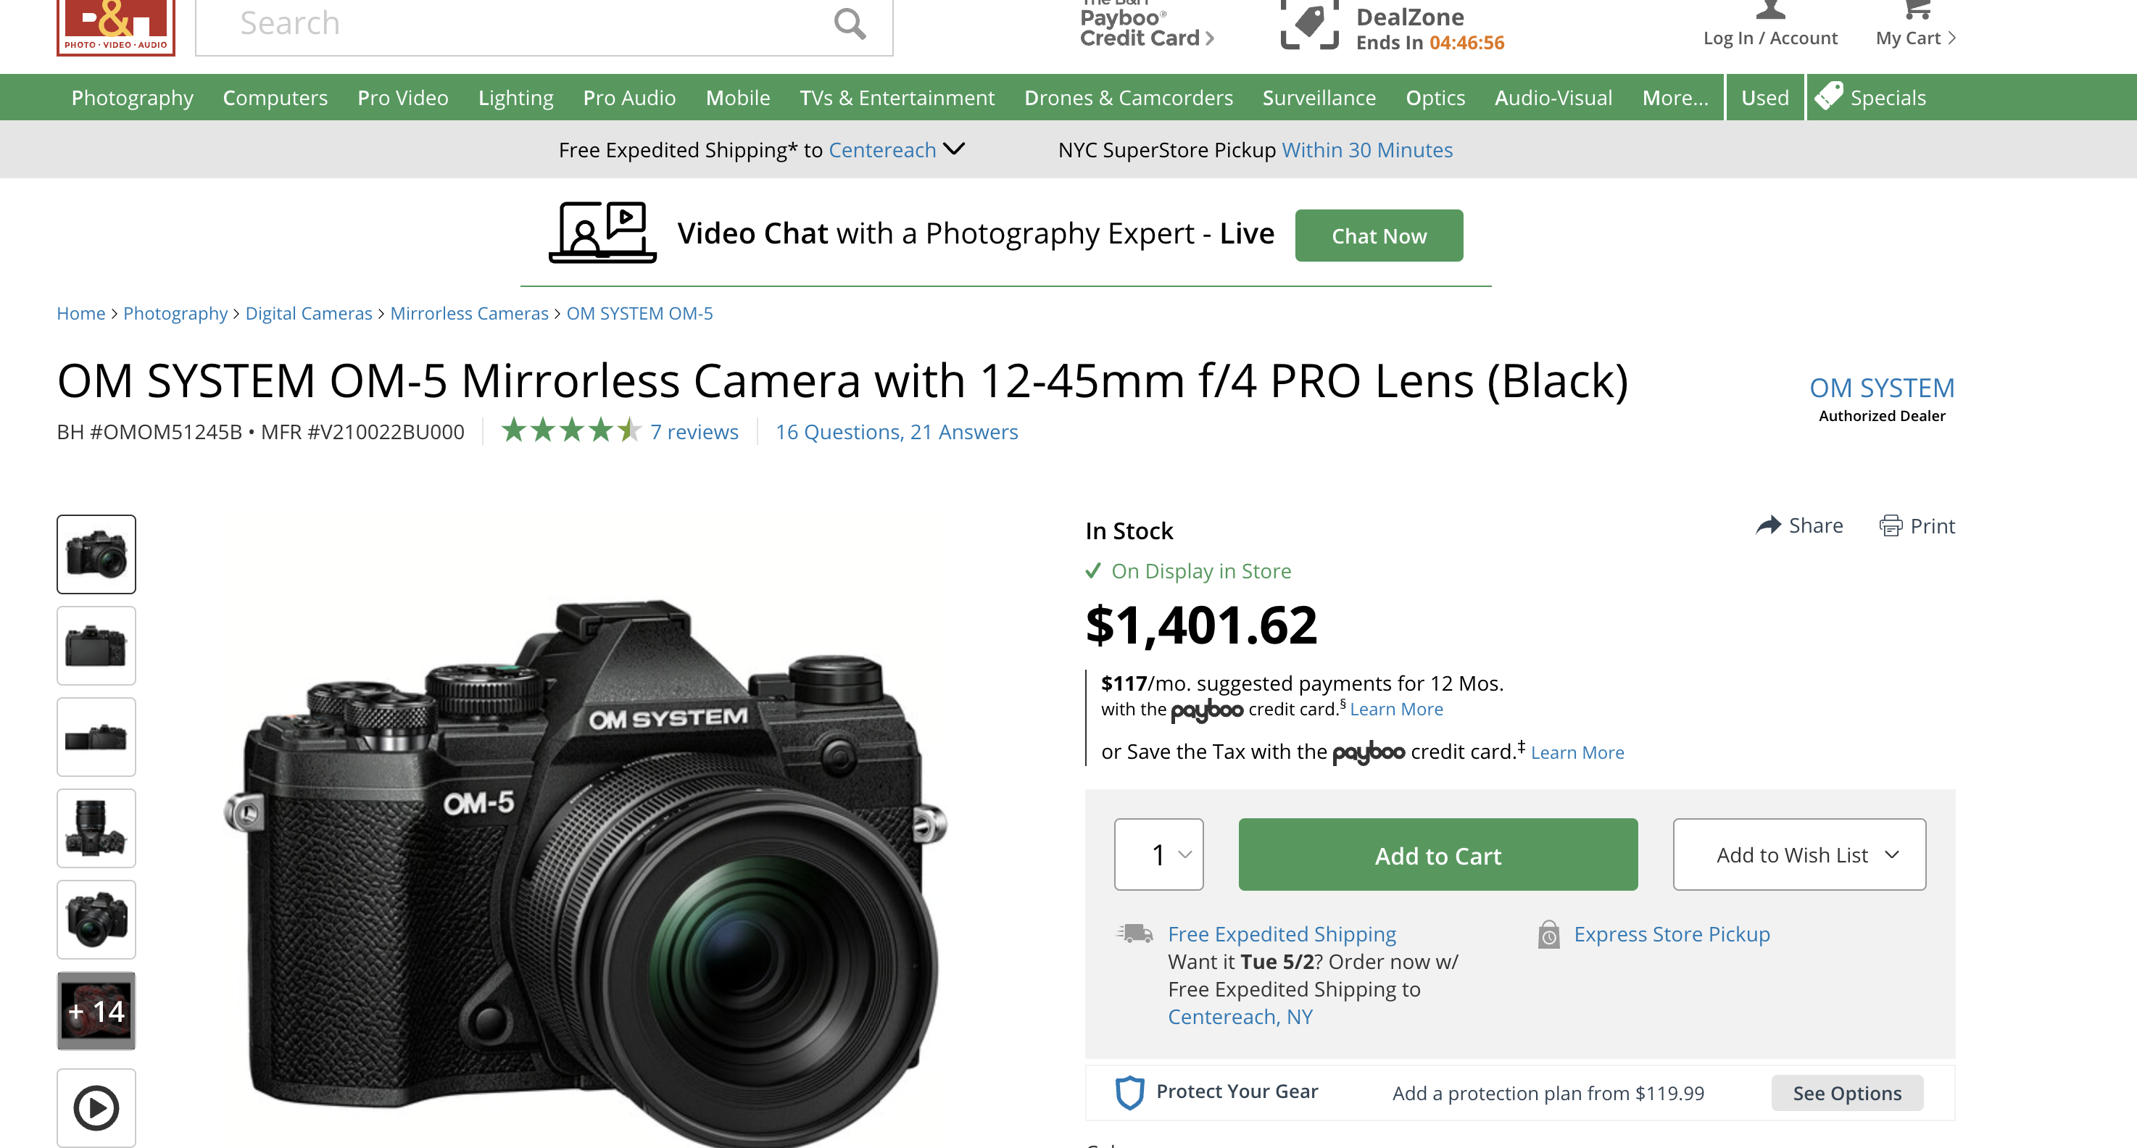Click the Add to Cart button
Viewport: 2137px width, 1148px height.
tap(1437, 854)
